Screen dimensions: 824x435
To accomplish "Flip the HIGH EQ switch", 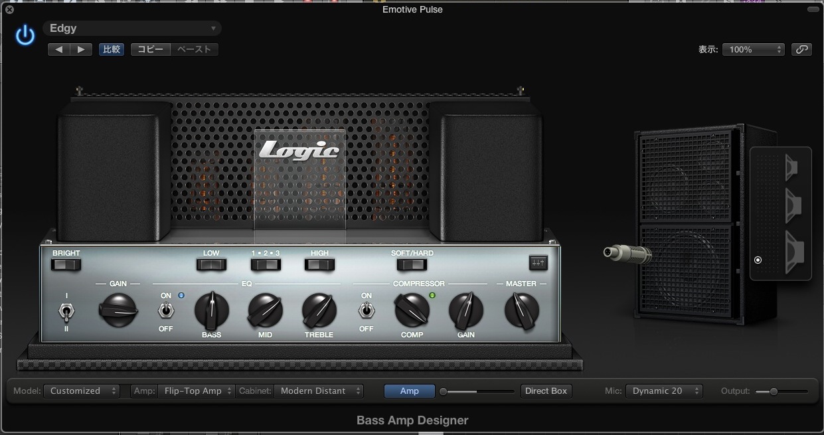I will (x=319, y=264).
